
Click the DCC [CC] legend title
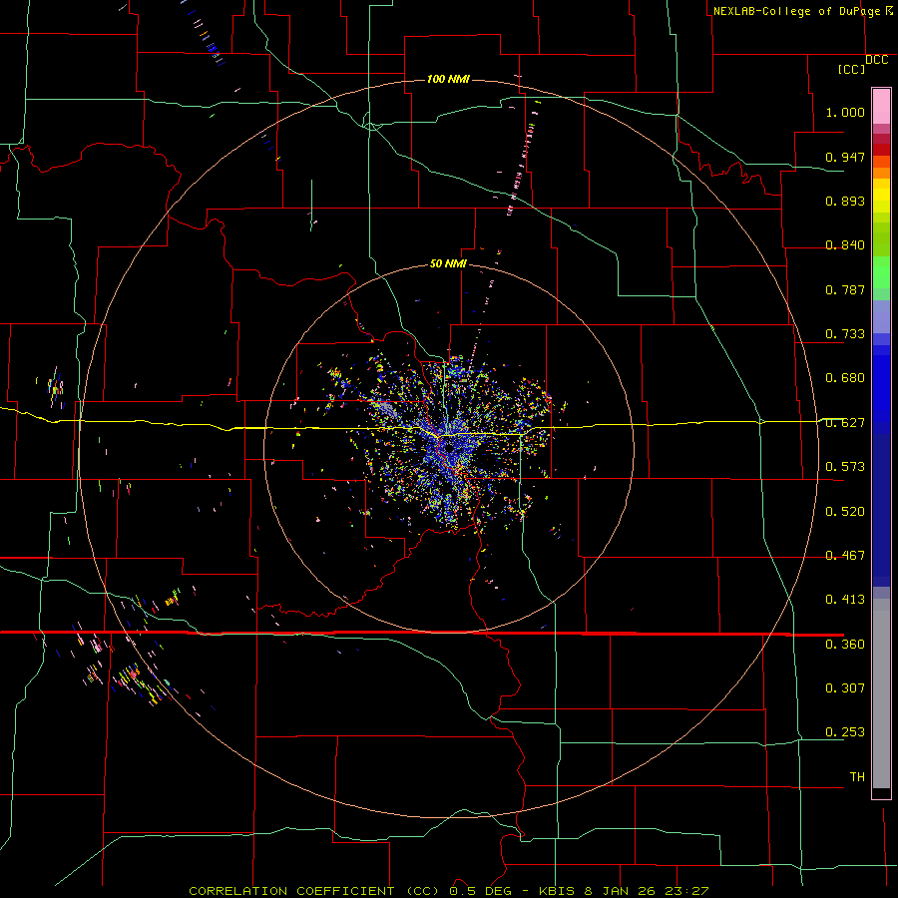click(x=862, y=64)
